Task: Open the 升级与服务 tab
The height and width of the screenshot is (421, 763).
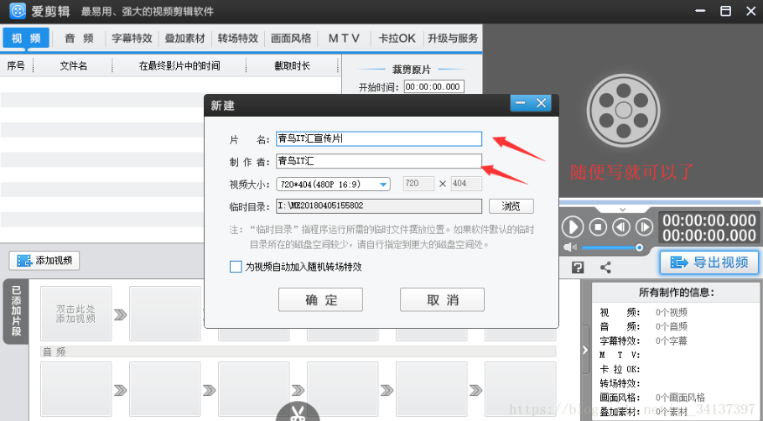Action: coord(453,38)
